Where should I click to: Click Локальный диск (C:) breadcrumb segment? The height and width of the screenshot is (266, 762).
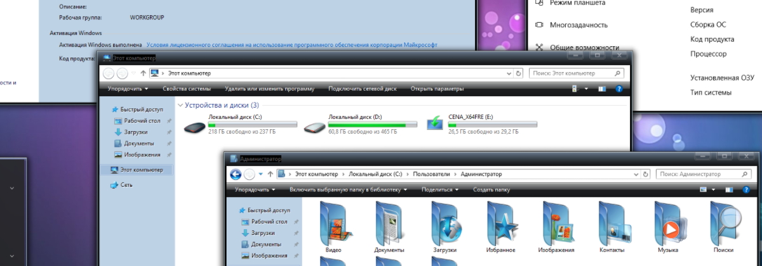(375, 174)
